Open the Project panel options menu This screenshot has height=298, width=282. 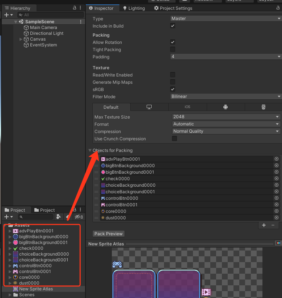point(80,210)
